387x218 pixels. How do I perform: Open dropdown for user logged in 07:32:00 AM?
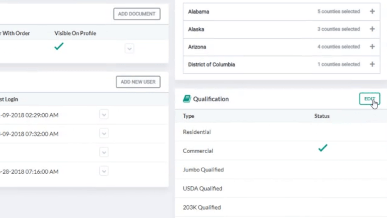point(104,134)
